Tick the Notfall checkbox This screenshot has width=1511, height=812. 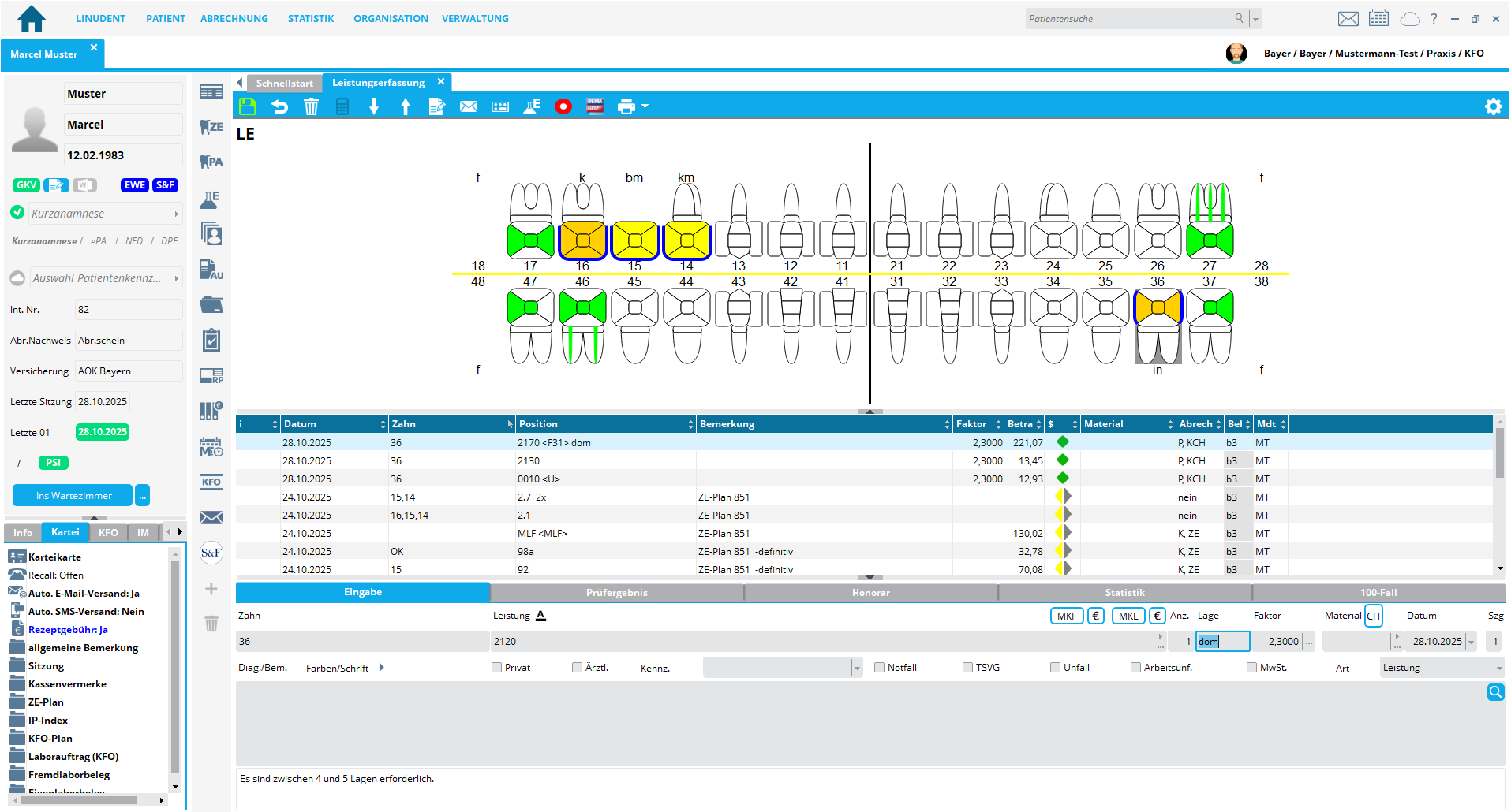879,668
